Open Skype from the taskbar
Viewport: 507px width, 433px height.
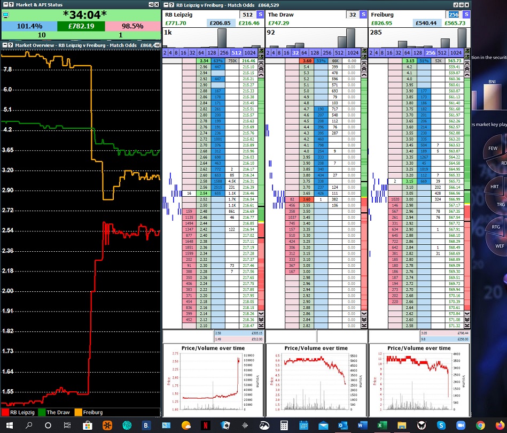click(x=441, y=425)
